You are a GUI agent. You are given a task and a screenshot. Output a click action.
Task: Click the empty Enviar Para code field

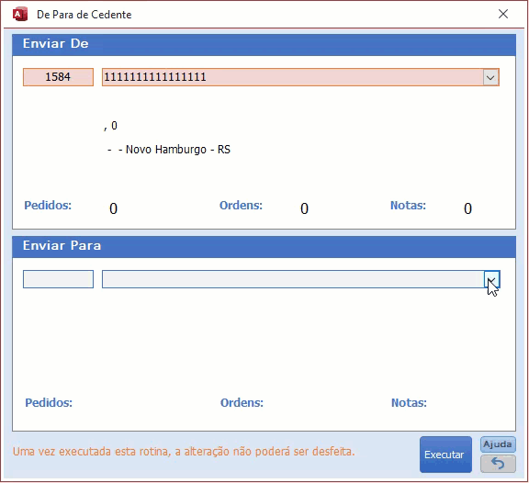pos(58,279)
